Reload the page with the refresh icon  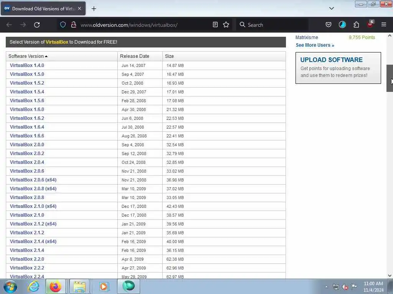point(37,25)
